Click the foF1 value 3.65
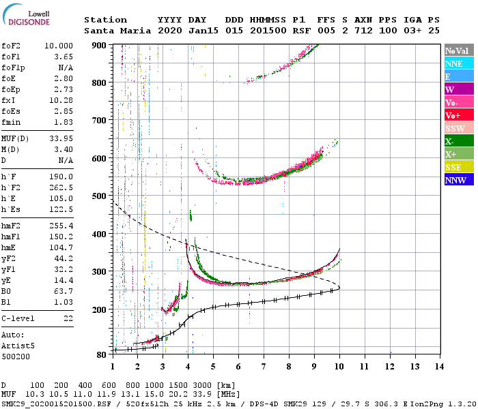The width and height of the screenshot is (478, 409). point(64,57)
